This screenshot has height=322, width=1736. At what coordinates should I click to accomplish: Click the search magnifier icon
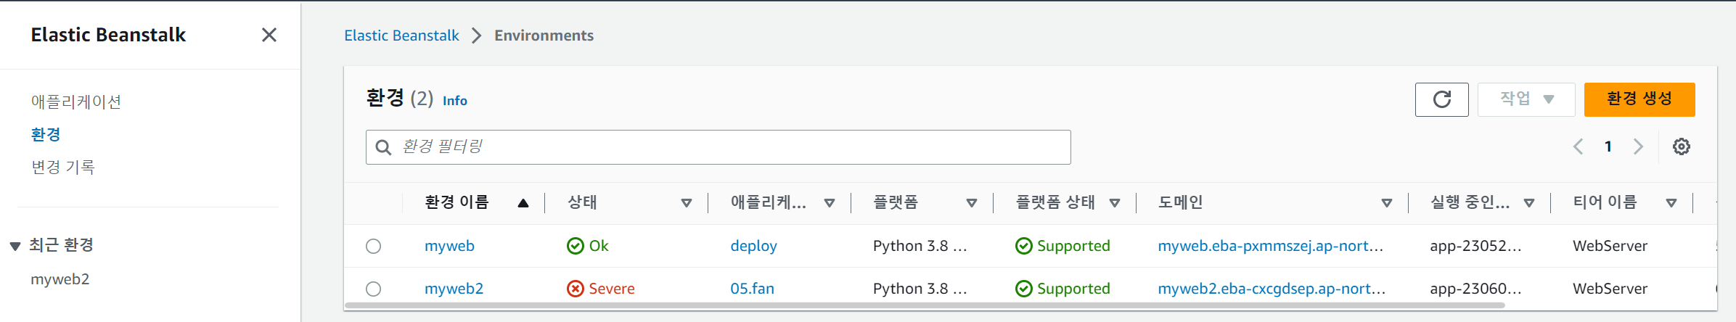(x=383, y=147)
